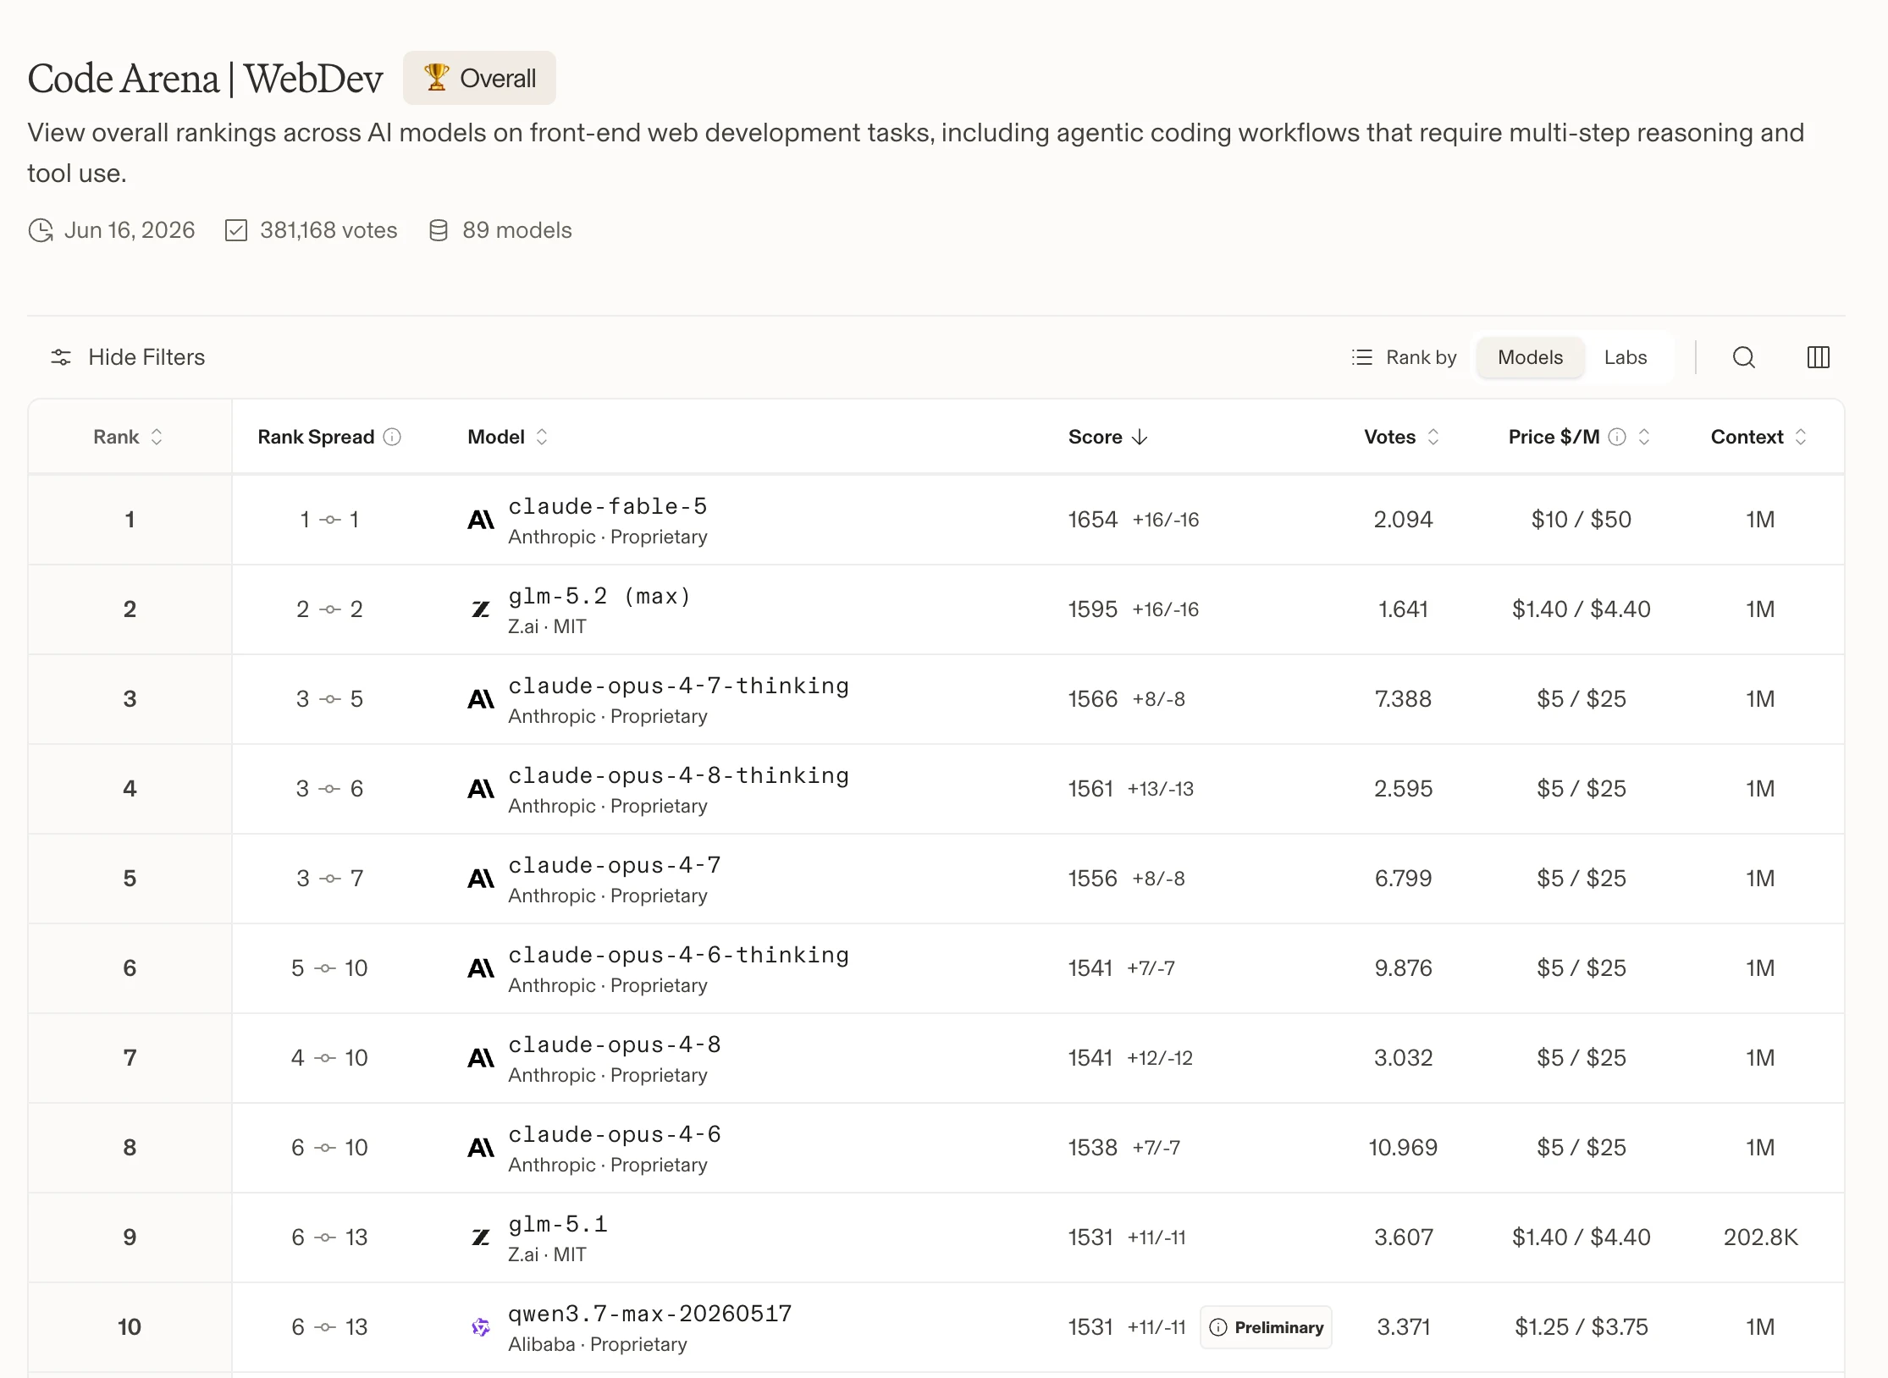1888x1378 pixels.
Task: Sort by the Price $/M column arrows
Action: pos(1643,437)
